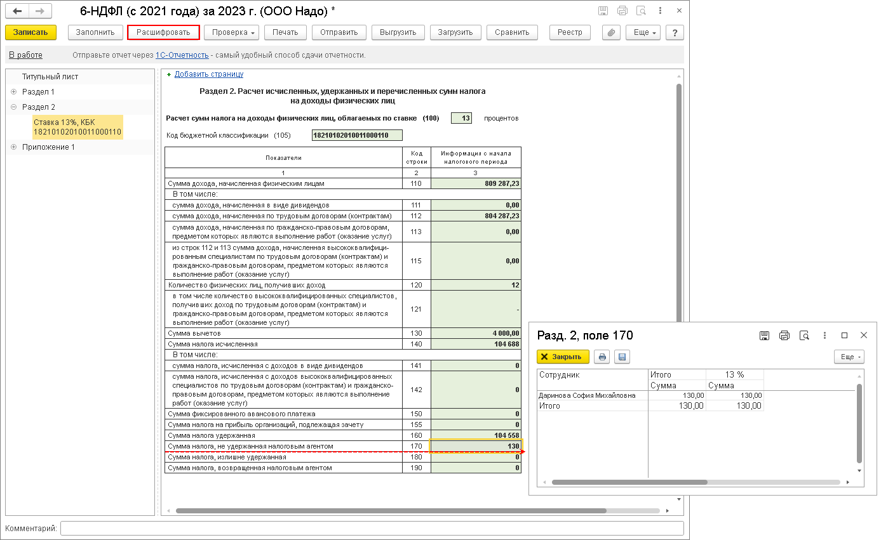Select line 160 value 104 558
Image resolution: width=881 pixels, height=540 pixels.
coord(476,435)
